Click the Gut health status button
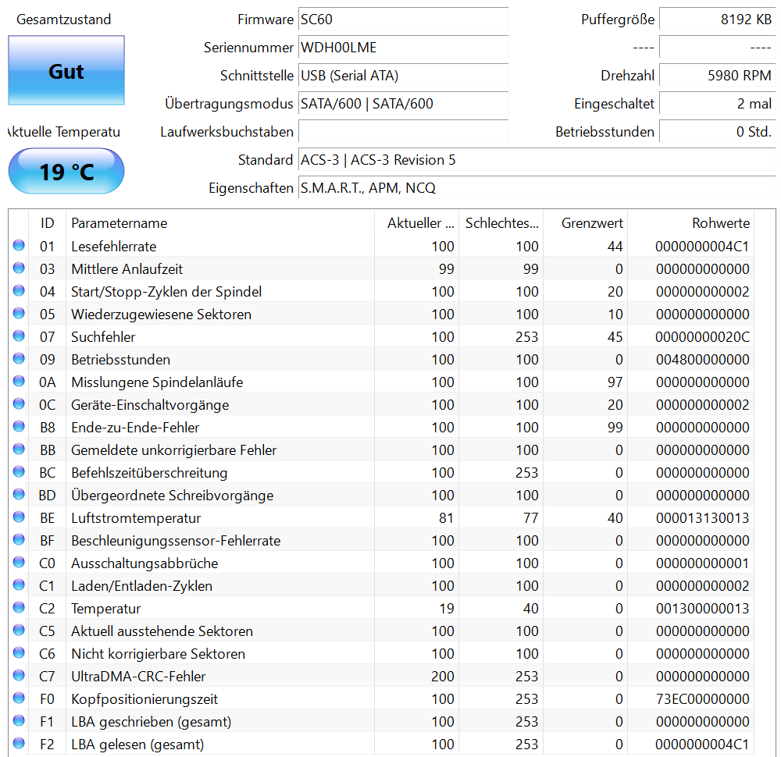The height and width of the screenshot is (757, 781). tap(66, 70)
